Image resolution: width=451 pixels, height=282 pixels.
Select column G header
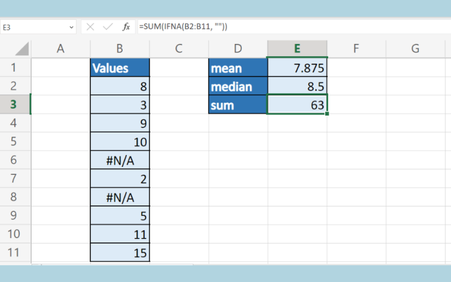click(x=415, y=49)
